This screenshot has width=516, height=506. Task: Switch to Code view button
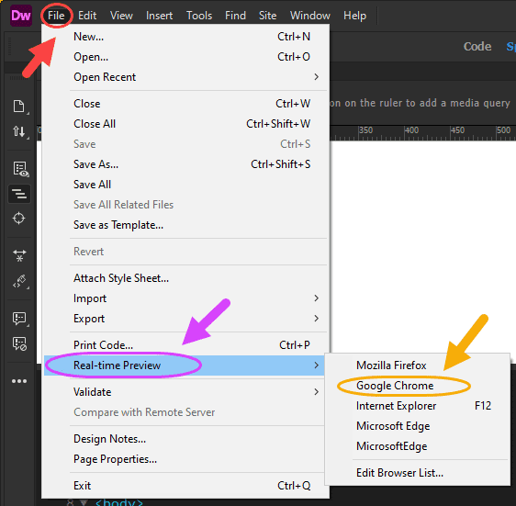477,47
